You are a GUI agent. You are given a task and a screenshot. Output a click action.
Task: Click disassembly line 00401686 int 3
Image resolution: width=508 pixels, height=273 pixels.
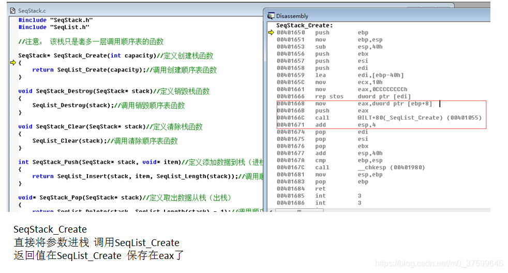tap(319, 203)
